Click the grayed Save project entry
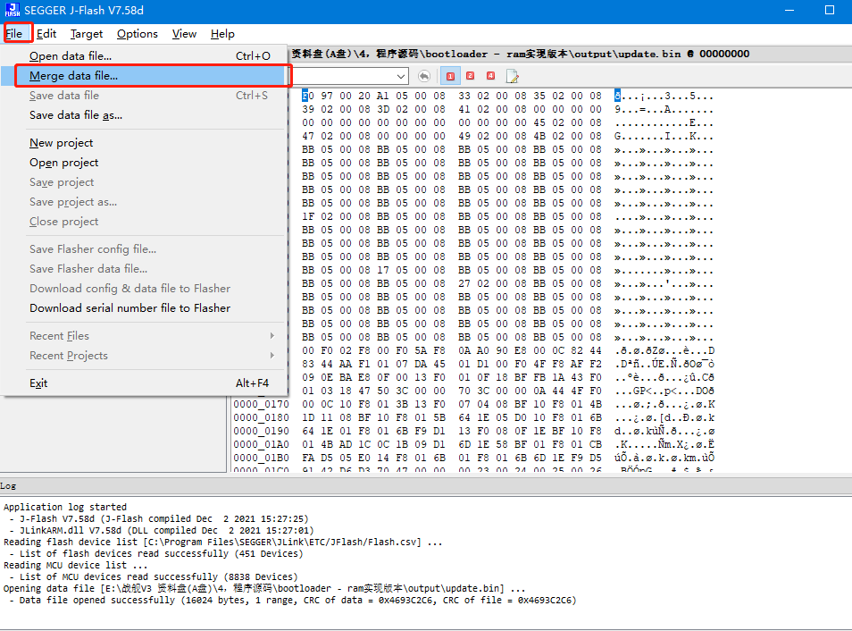The width and height of the screenshot is (852, 631). (x=144, y=181)
